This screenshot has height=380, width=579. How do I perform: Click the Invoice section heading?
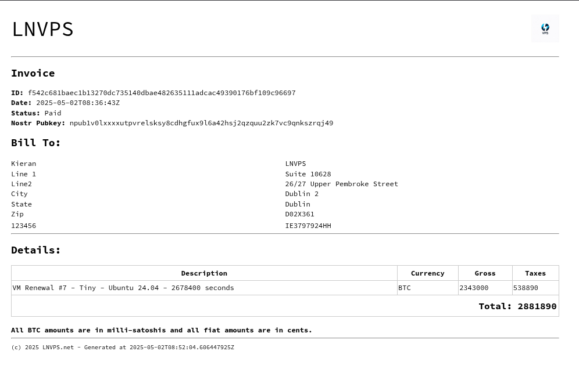point(33,73)
